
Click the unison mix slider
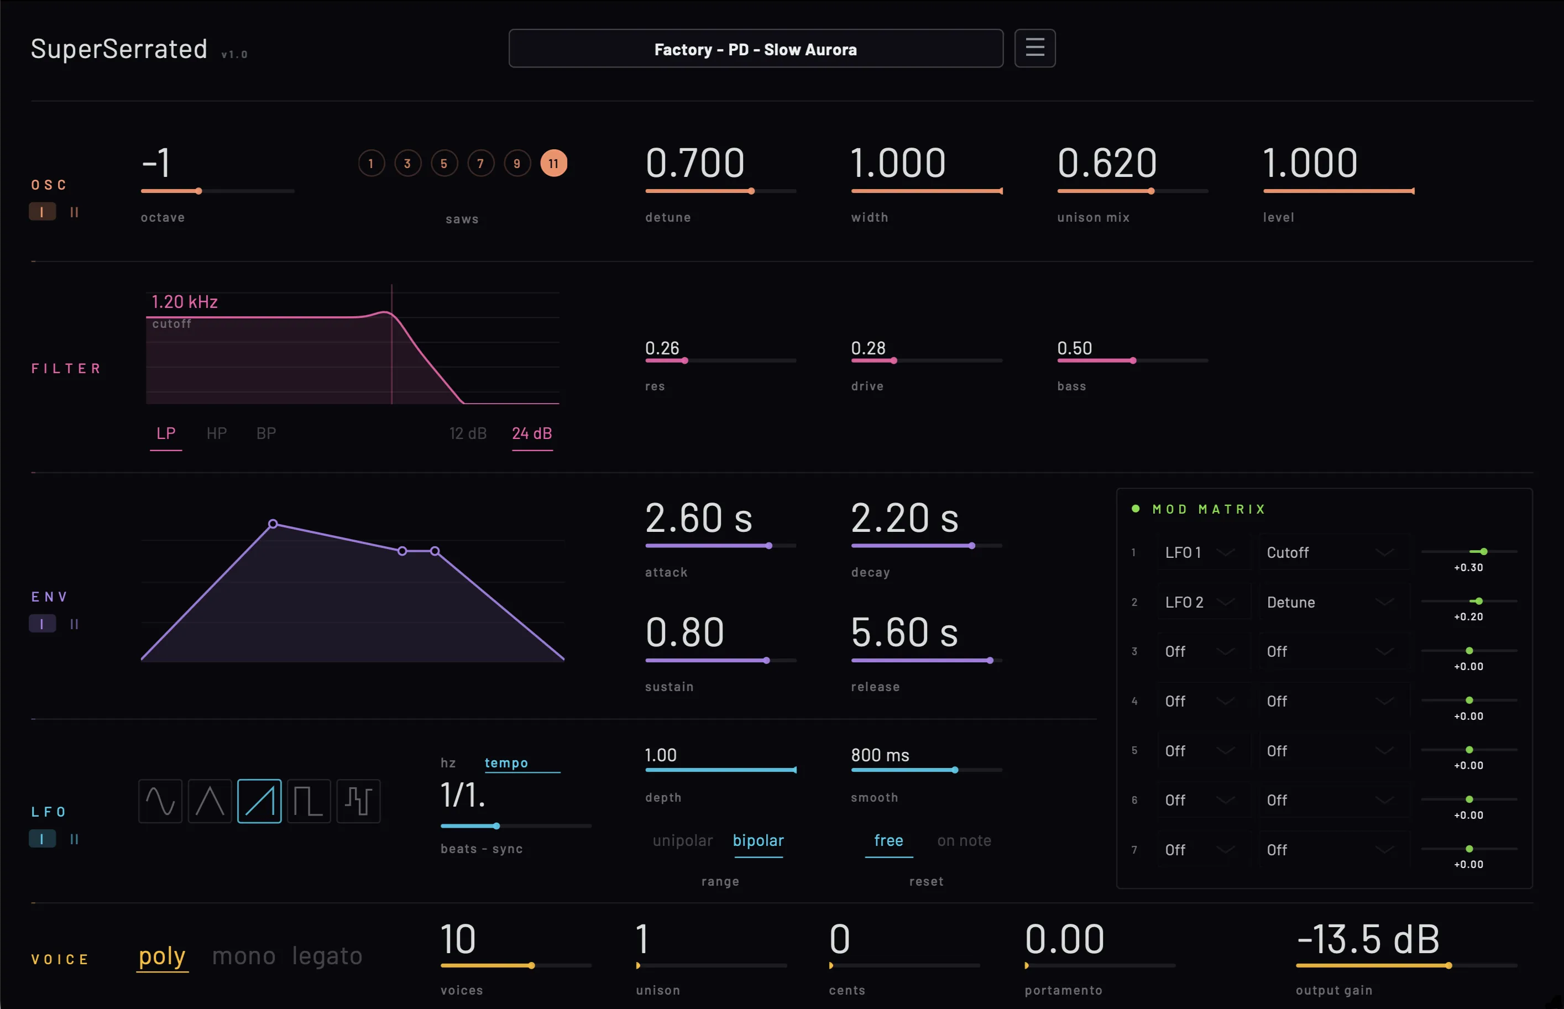pos(1133,191)
